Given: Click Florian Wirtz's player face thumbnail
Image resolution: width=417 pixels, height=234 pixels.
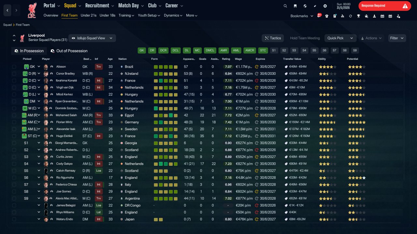Looking at the screenshot, I should [x=46, y=122].
